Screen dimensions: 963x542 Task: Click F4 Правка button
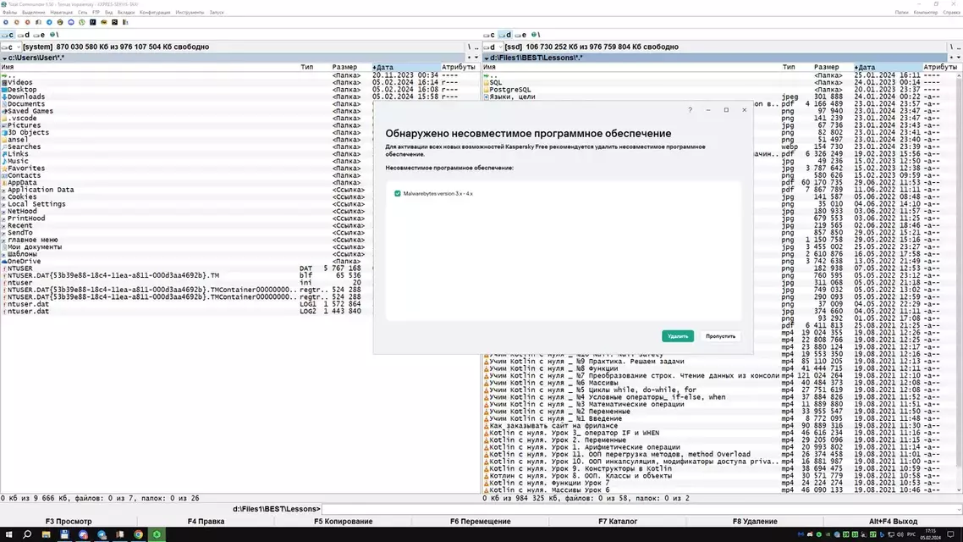click(x=206, y=522)
